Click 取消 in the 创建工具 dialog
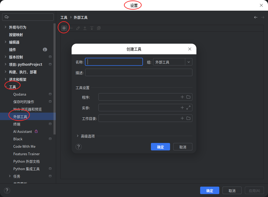268x197 pixels. point(183,147)
